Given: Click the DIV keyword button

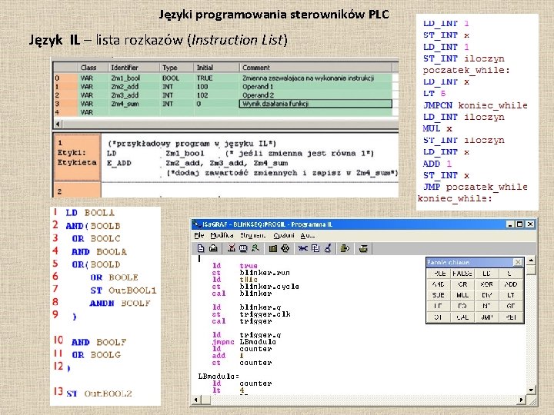Looking at the screenshot, I should [x=486, y=295].
